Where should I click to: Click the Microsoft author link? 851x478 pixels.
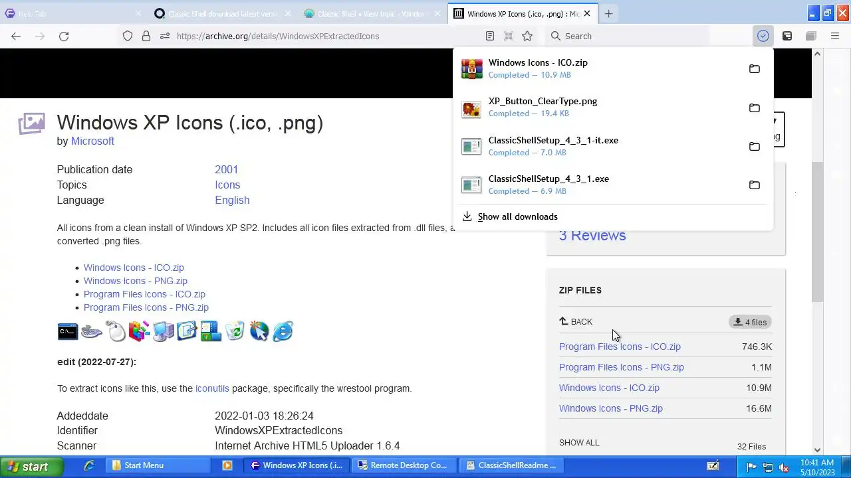click(x=92, y=141)
